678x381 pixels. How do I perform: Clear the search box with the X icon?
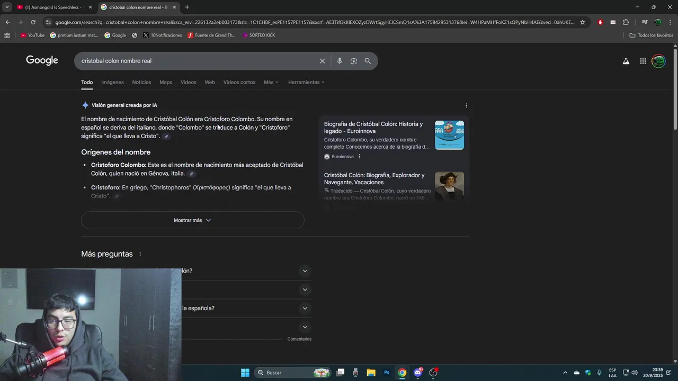click(x=322, y=61)
